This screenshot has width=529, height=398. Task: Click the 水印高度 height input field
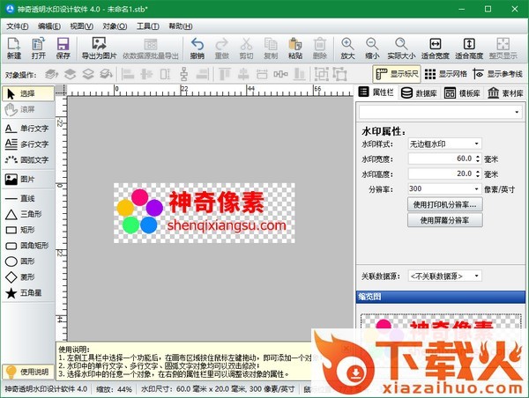pyautogui.click(x=442, y=173)
